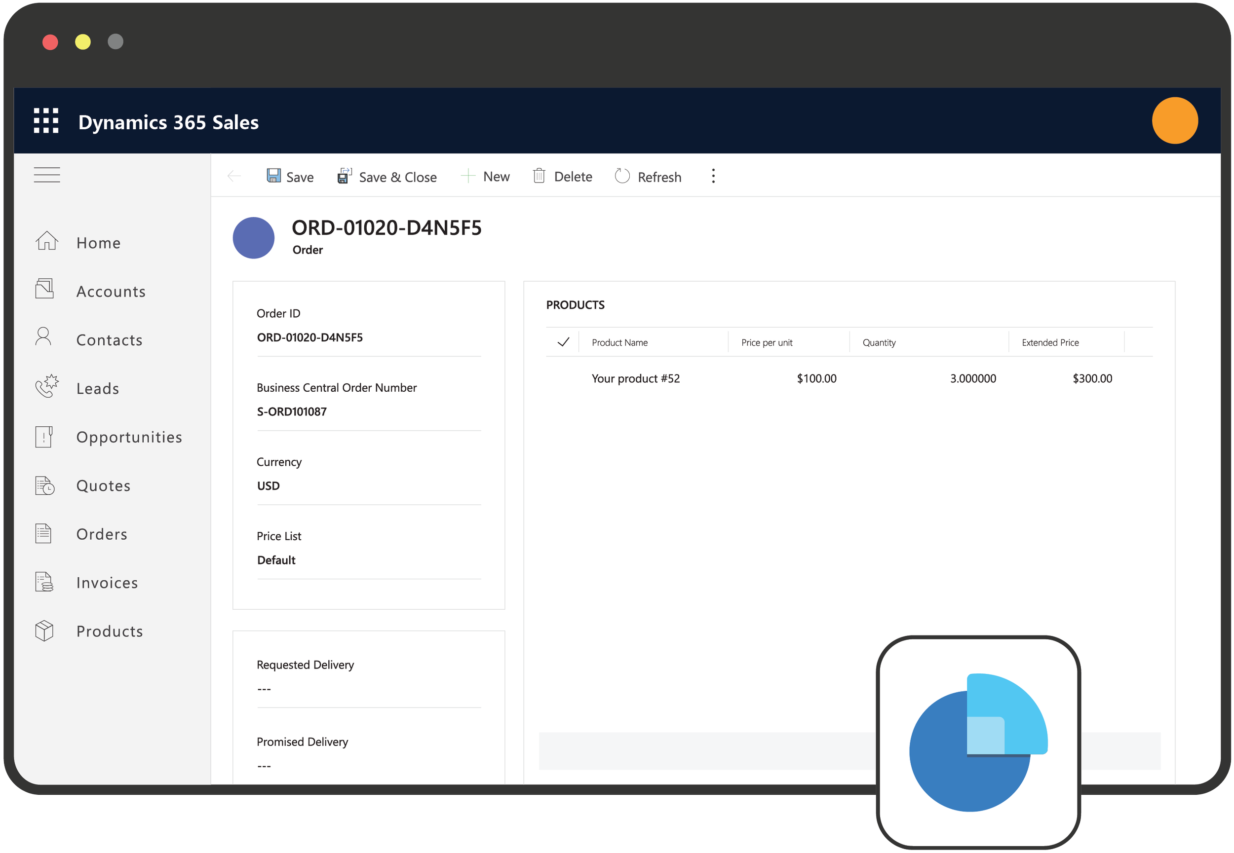Sort by Quantity column header
1234x853 pixels.
tap(879, 342)
